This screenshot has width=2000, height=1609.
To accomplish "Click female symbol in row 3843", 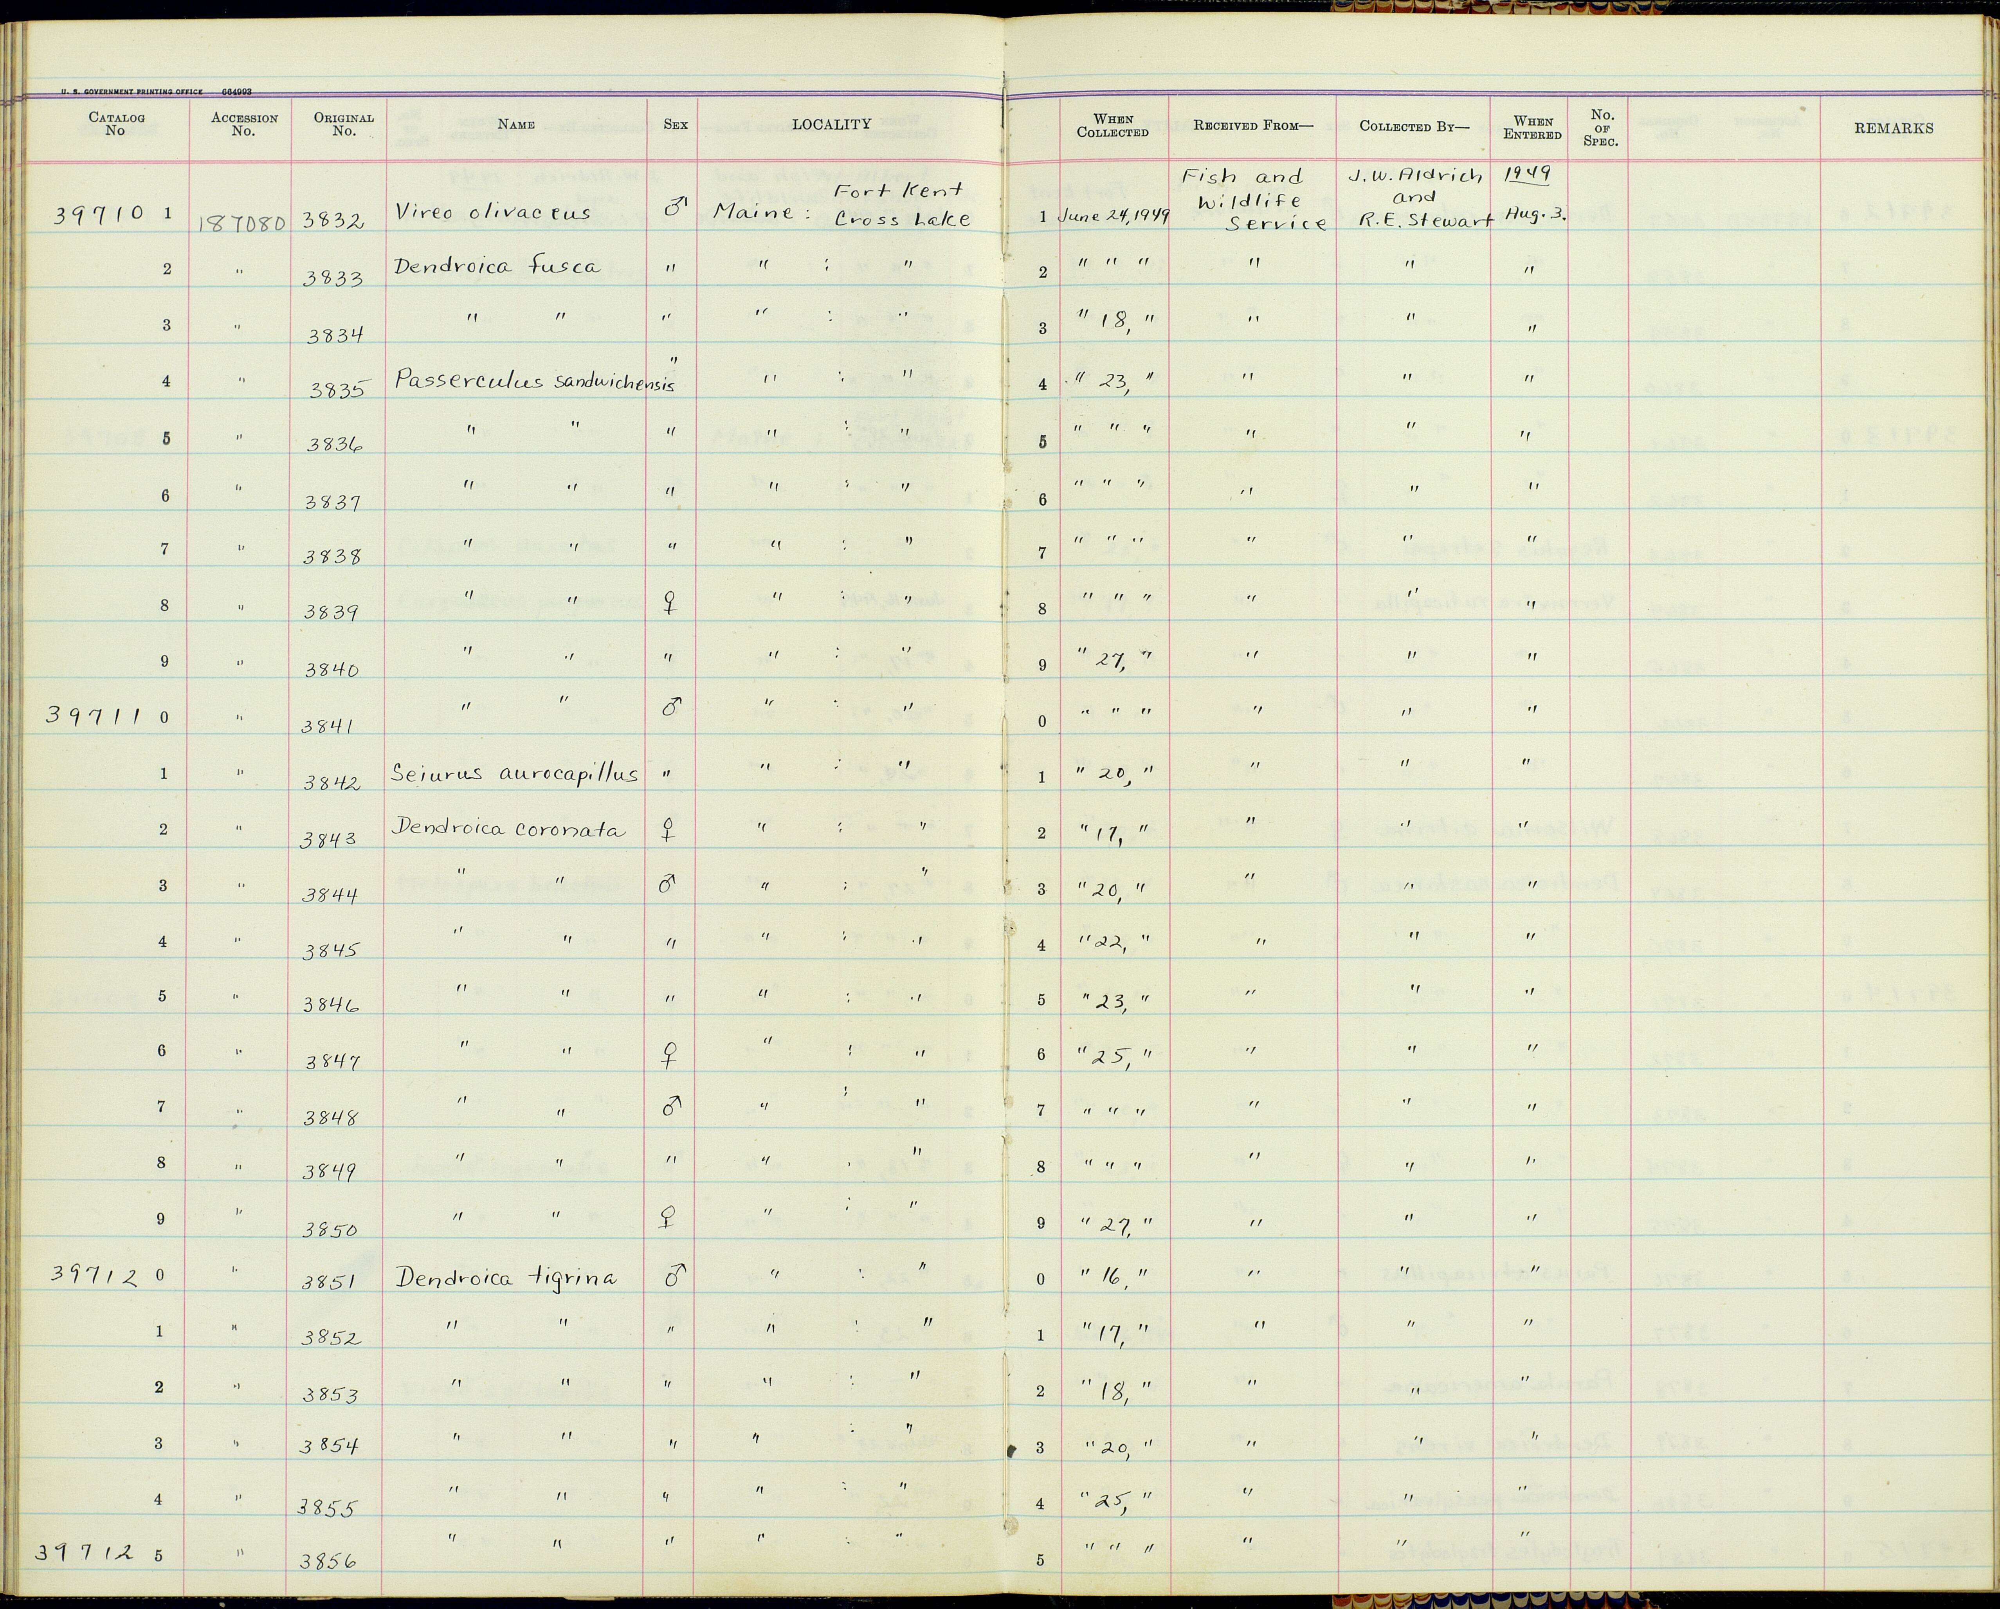I will (x=666, y=831).
